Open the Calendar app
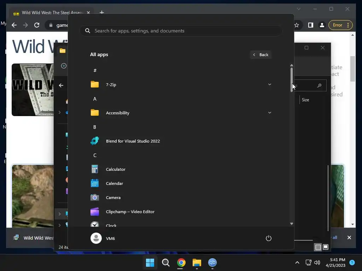The height and width of the screenshot is (271, 362). [x=181, y=183]
